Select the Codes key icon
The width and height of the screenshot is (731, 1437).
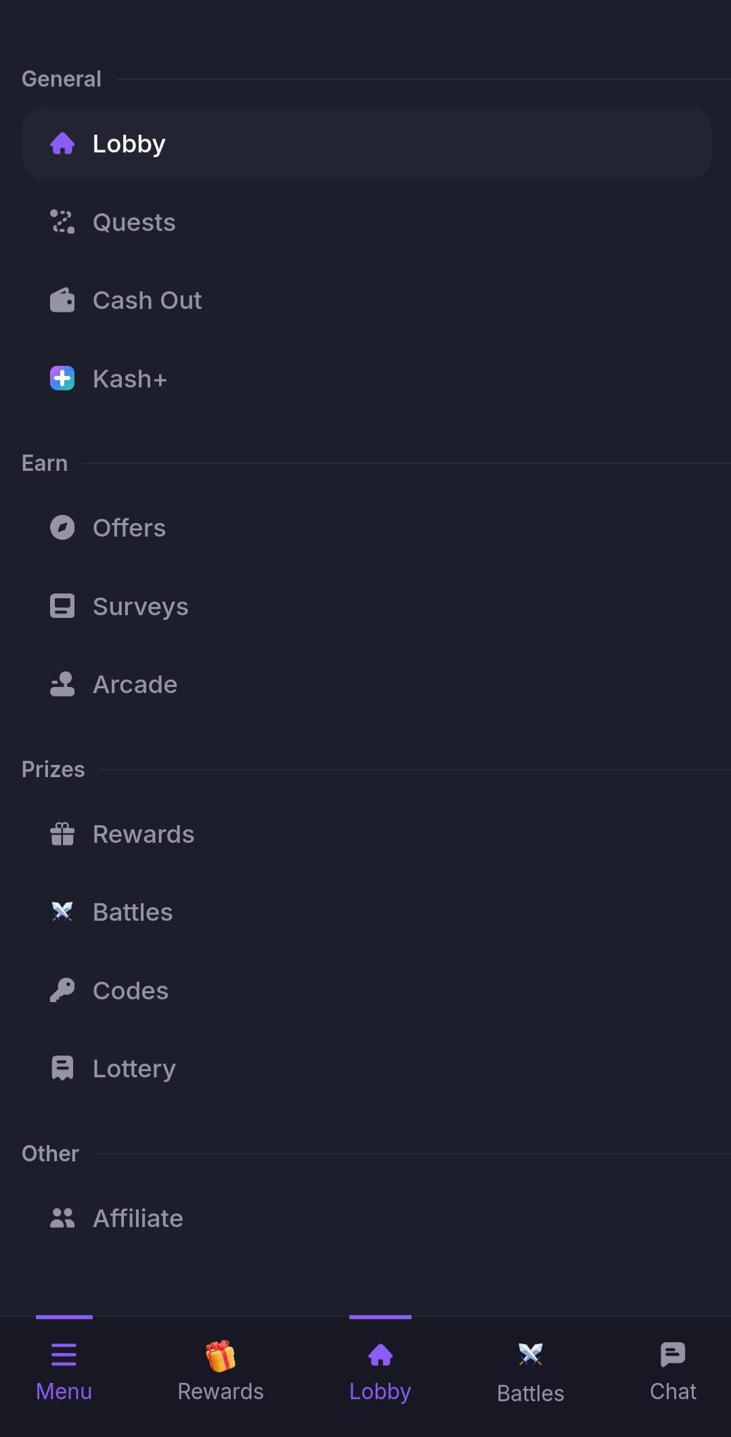coord(62,991)
